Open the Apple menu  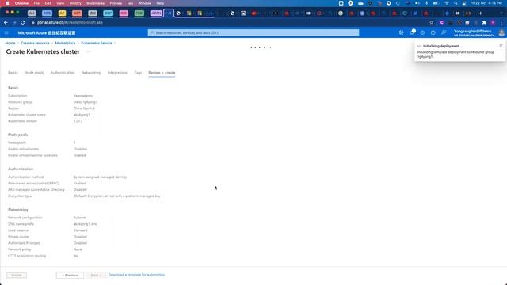point(7,3)
